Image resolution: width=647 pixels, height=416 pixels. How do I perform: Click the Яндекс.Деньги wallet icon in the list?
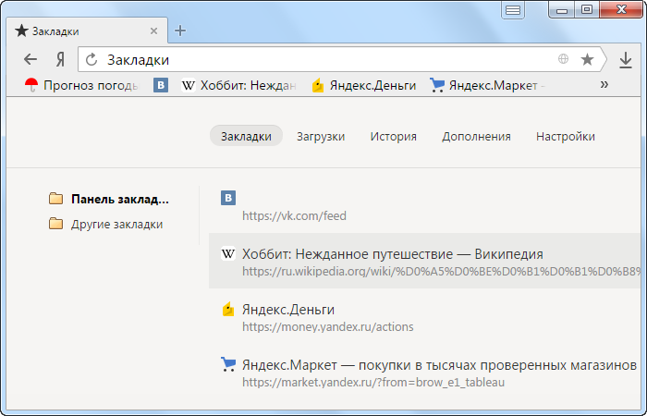(x=228, y=309)
